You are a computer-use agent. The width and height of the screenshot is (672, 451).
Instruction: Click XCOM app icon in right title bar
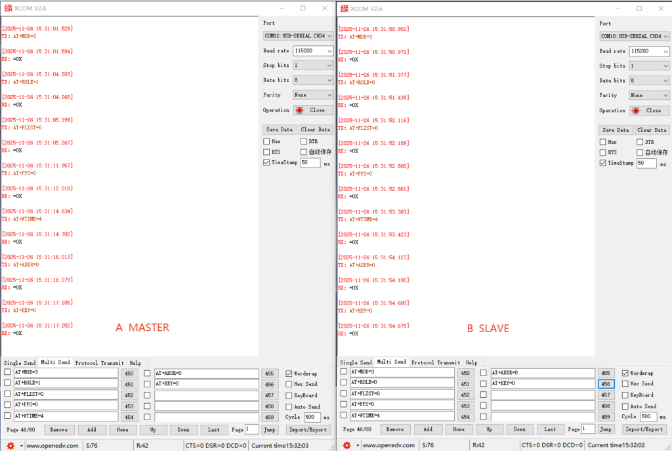[x=343, y=9]
